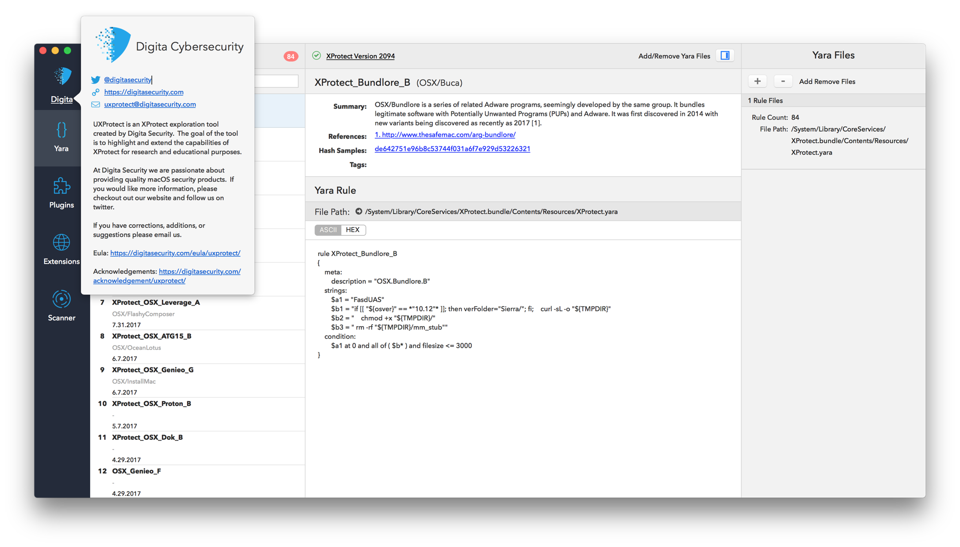This screenshot has height=547, width=960.
Task: Click the uxprotect@digitasecurity.com email link
Action: [x=150, y=104]
